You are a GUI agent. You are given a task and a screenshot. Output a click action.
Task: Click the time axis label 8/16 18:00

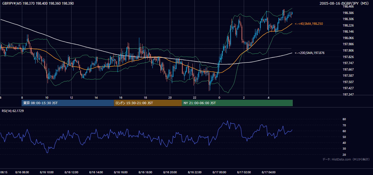coord(146,172)
